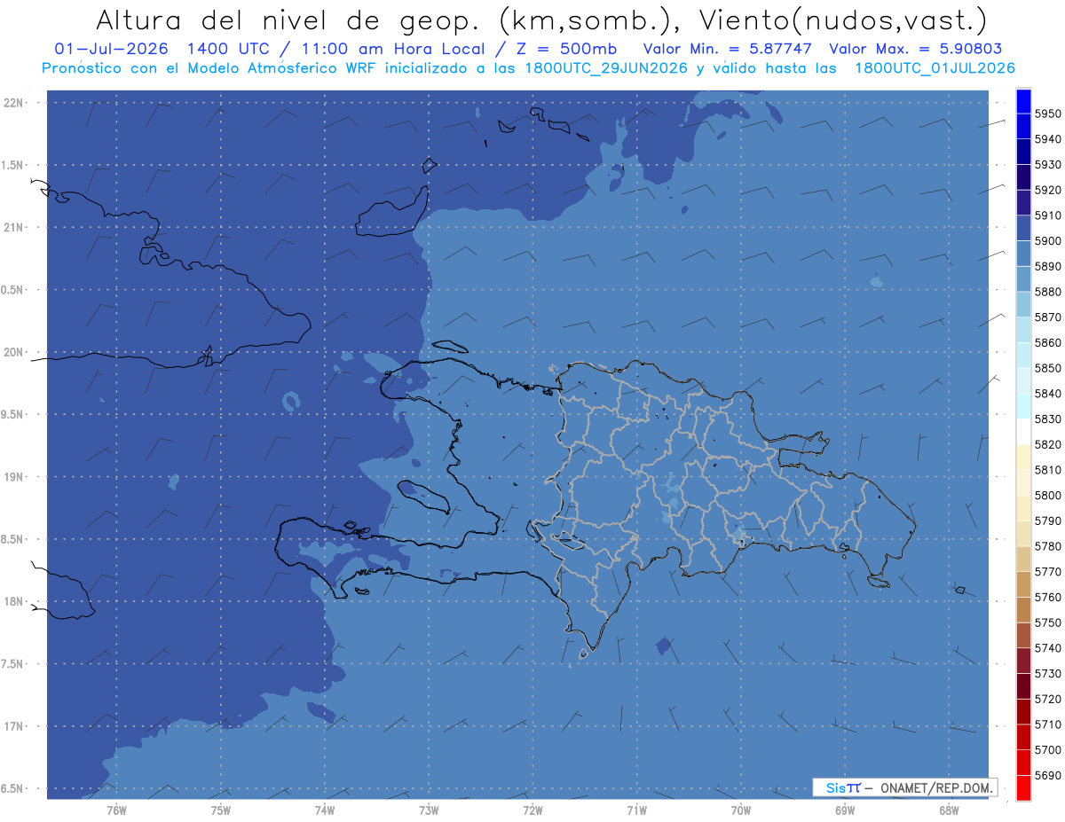
Task: Select the date text '01-Jul-2026'
Action: point(109,50)
